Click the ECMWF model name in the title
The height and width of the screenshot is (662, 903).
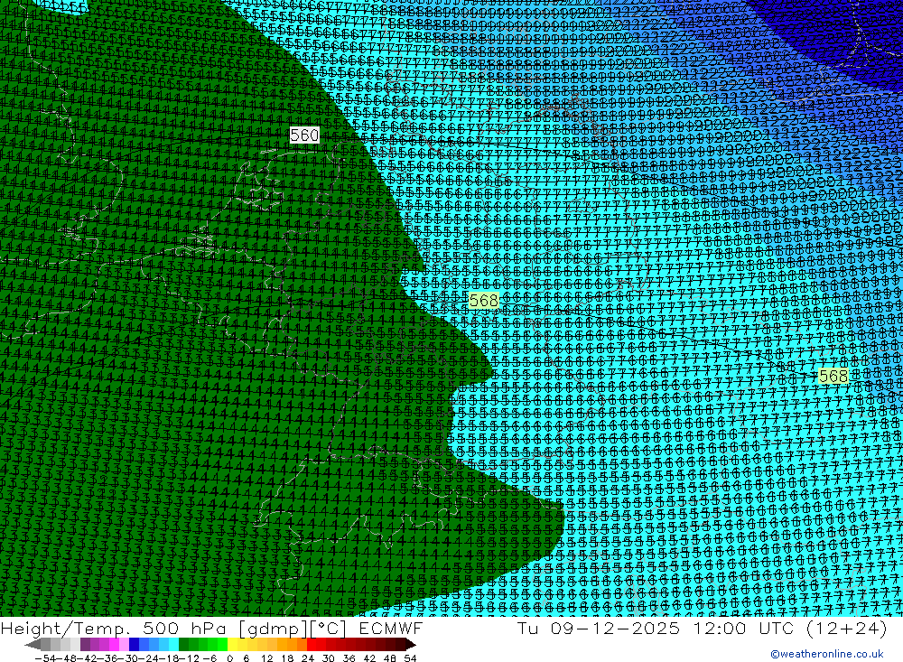tap(391, 628)
